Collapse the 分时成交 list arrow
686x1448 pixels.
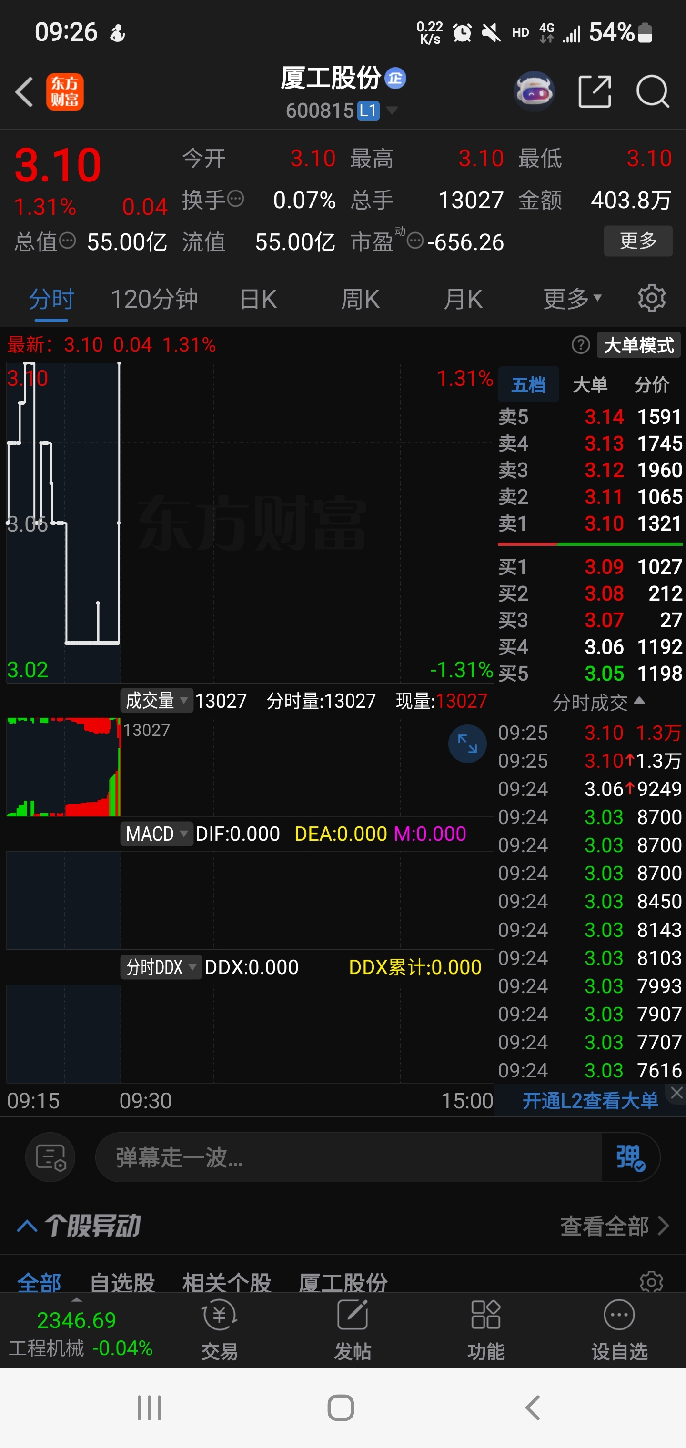(639, 700)
